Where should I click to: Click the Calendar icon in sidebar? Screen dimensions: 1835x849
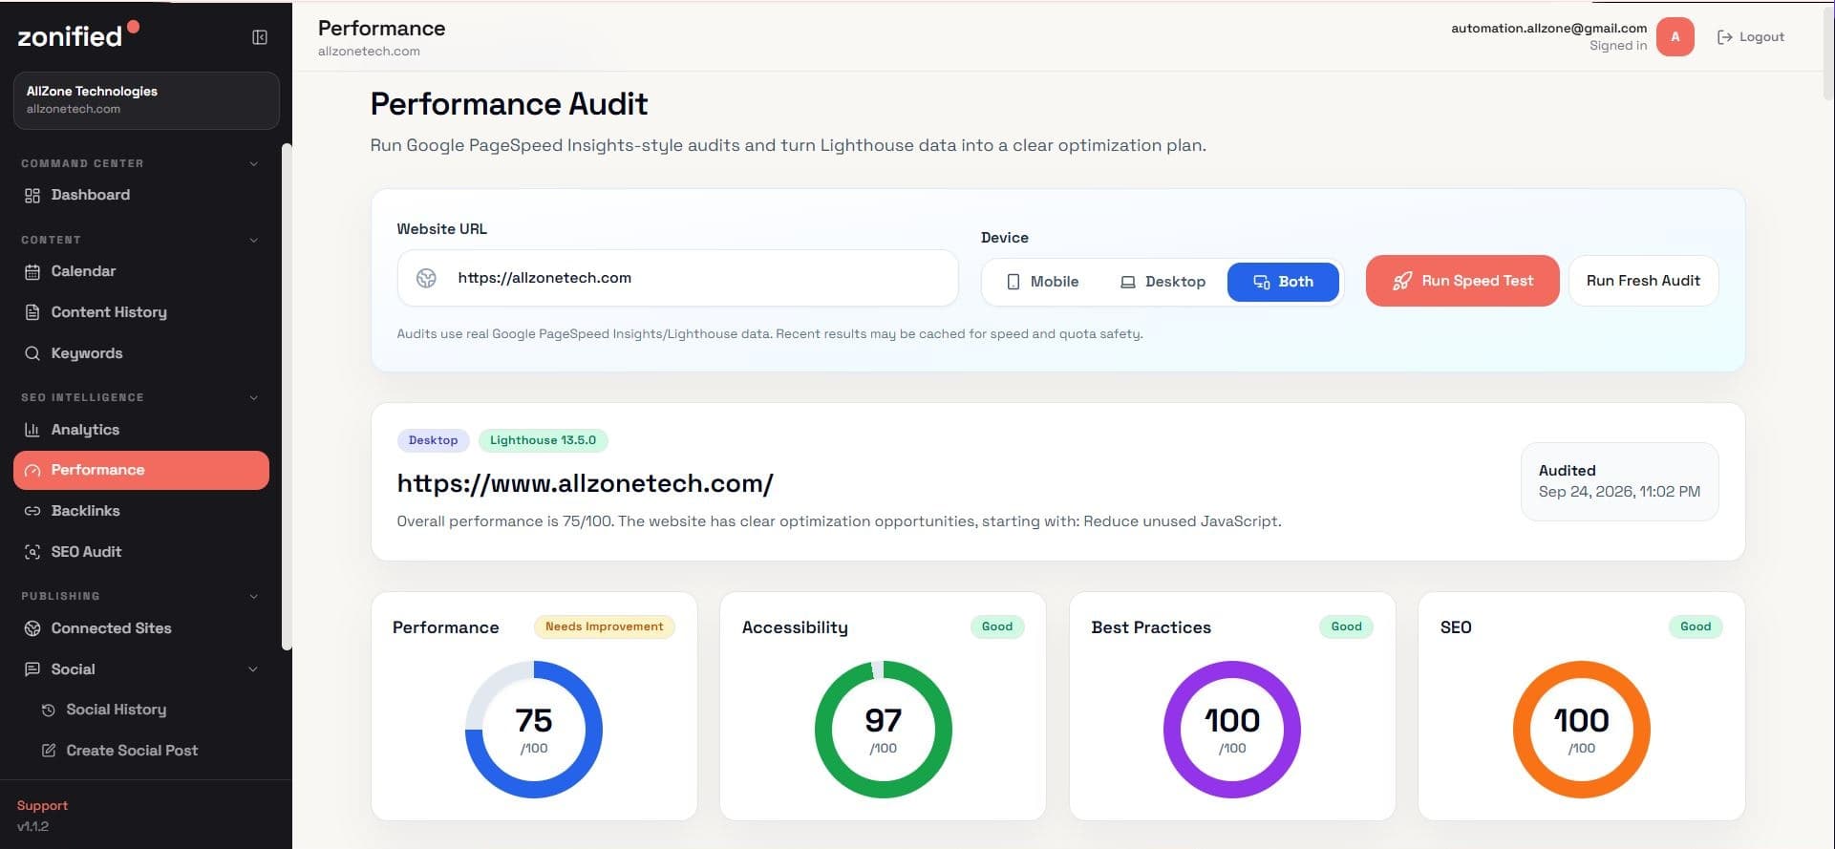(32, 272)
